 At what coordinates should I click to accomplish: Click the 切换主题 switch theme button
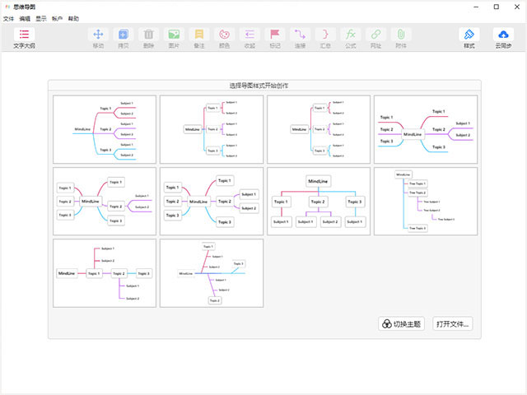(x=401, y=323)
